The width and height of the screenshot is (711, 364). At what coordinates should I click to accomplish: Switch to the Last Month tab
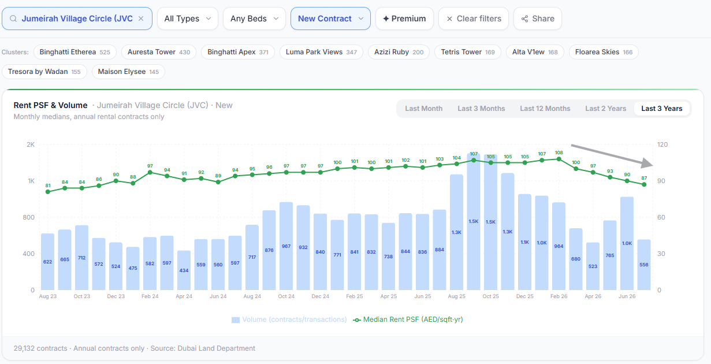point(424,109)
